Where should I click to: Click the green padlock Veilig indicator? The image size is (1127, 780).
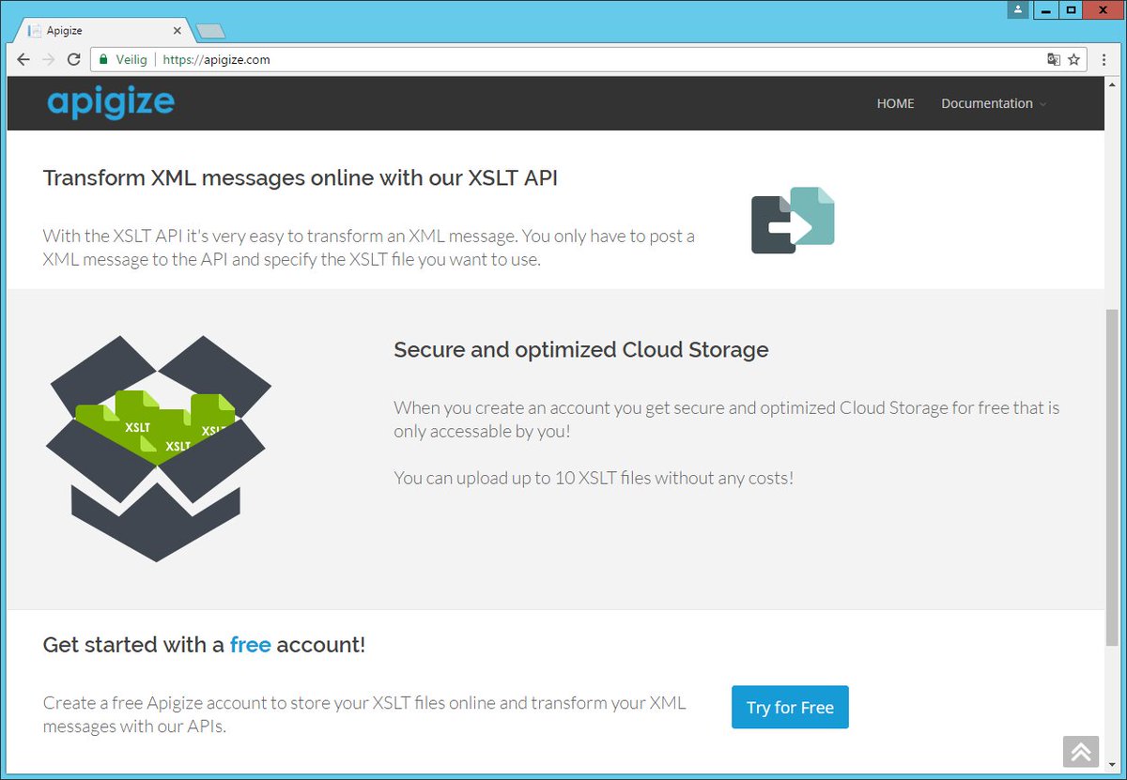click(123, 59)
